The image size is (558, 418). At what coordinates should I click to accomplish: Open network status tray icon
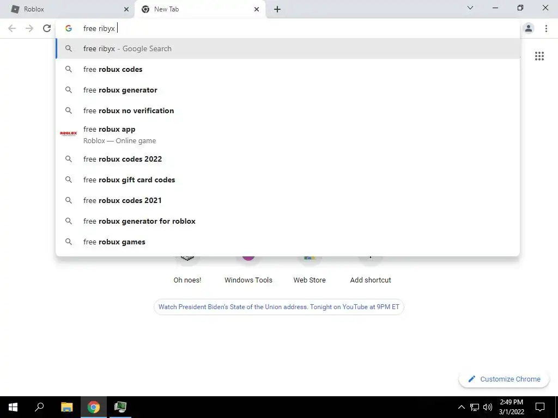click(x=475, y=407)
